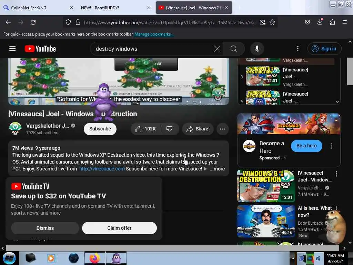
Task: Open BonziBuddy taskbar icon
Action: (116, 258)
